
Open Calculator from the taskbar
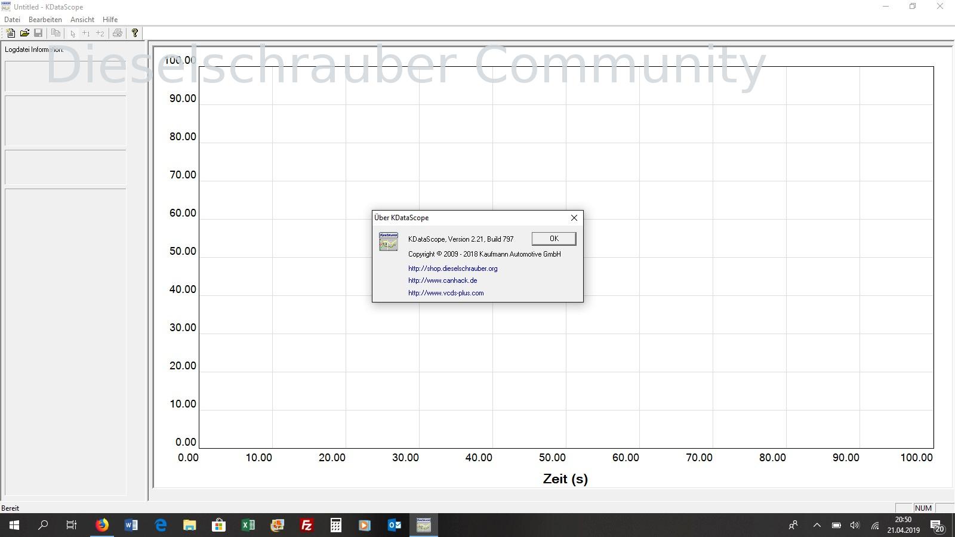[x=336, y=525]
